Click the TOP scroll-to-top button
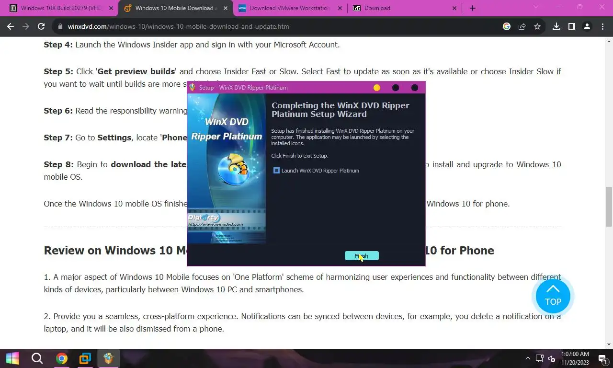The width and height of the screenshot is (613, 368). pyautogui.click(x=553, y=296)
